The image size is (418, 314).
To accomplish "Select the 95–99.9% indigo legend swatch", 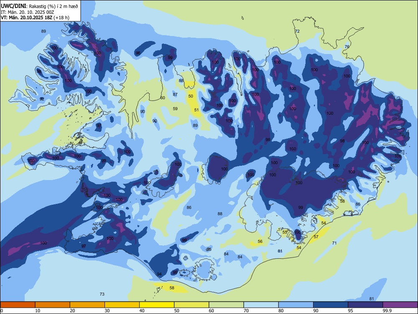I will click(365, 305).
